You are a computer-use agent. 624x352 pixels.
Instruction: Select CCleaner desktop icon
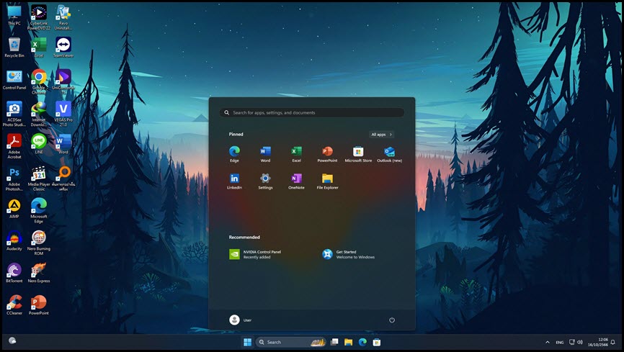[14, 305]
